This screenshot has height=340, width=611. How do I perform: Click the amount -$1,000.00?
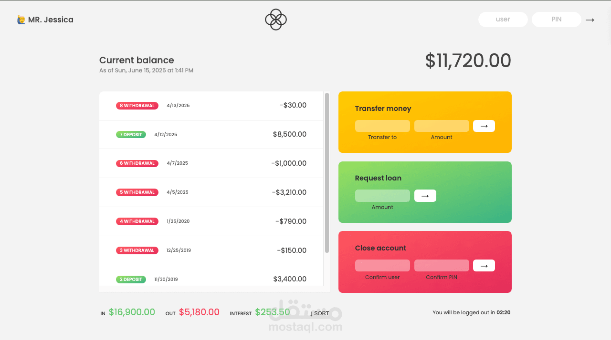[x=289, y=163]
